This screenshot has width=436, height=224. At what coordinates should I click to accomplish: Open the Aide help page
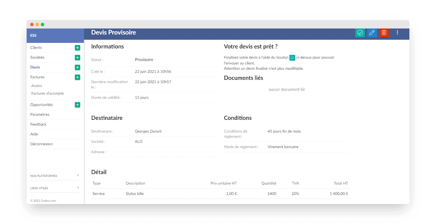tap(34, 134)
